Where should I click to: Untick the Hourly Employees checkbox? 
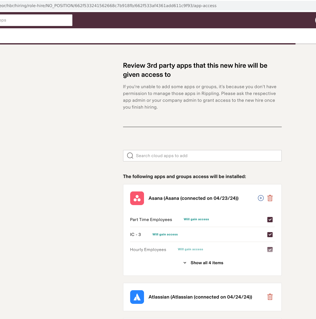tap(270, 250)
